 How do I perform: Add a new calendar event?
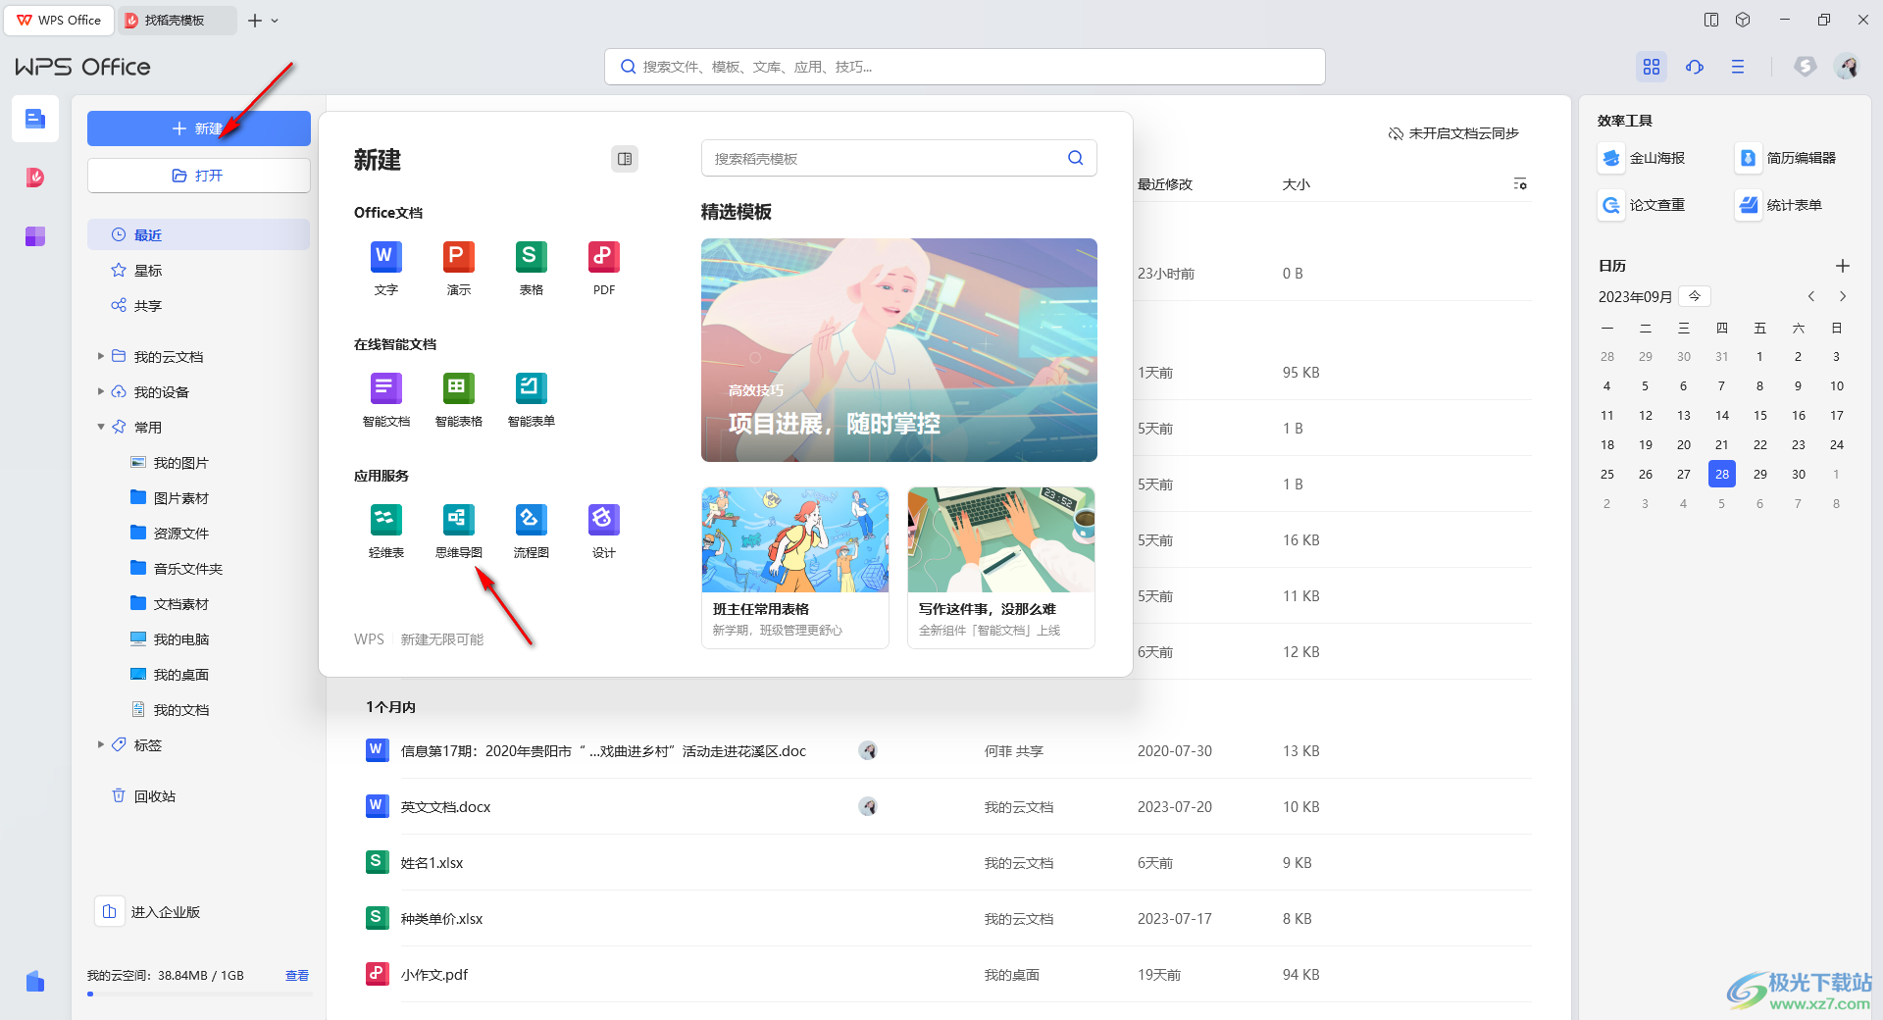tap(1843, 266)
